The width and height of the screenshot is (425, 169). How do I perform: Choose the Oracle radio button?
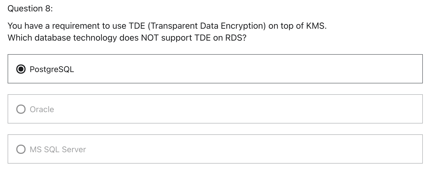[x=21, y=109]
